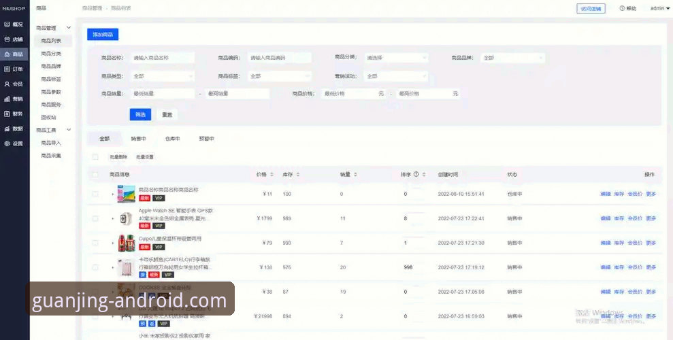
Task: Sort by the 库存 column arrows
Action: (298, 175)
